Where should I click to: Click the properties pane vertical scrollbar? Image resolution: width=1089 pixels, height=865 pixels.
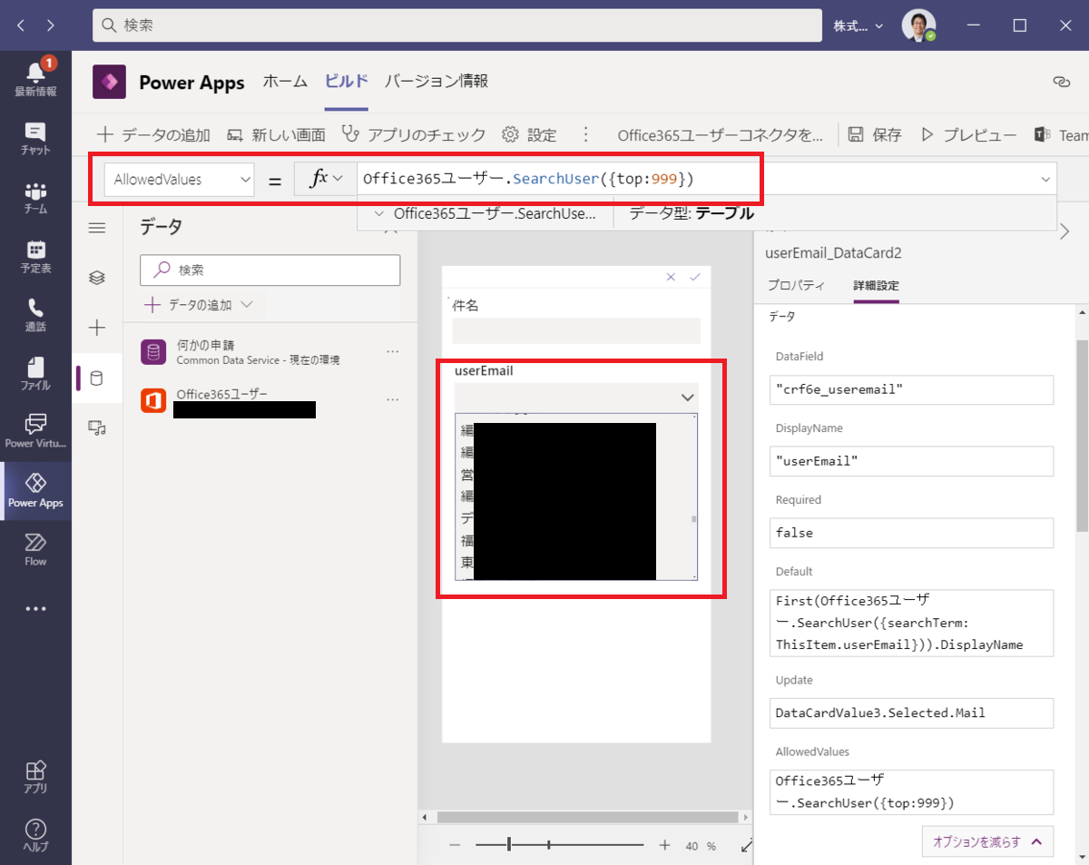tap(1082, 436)
